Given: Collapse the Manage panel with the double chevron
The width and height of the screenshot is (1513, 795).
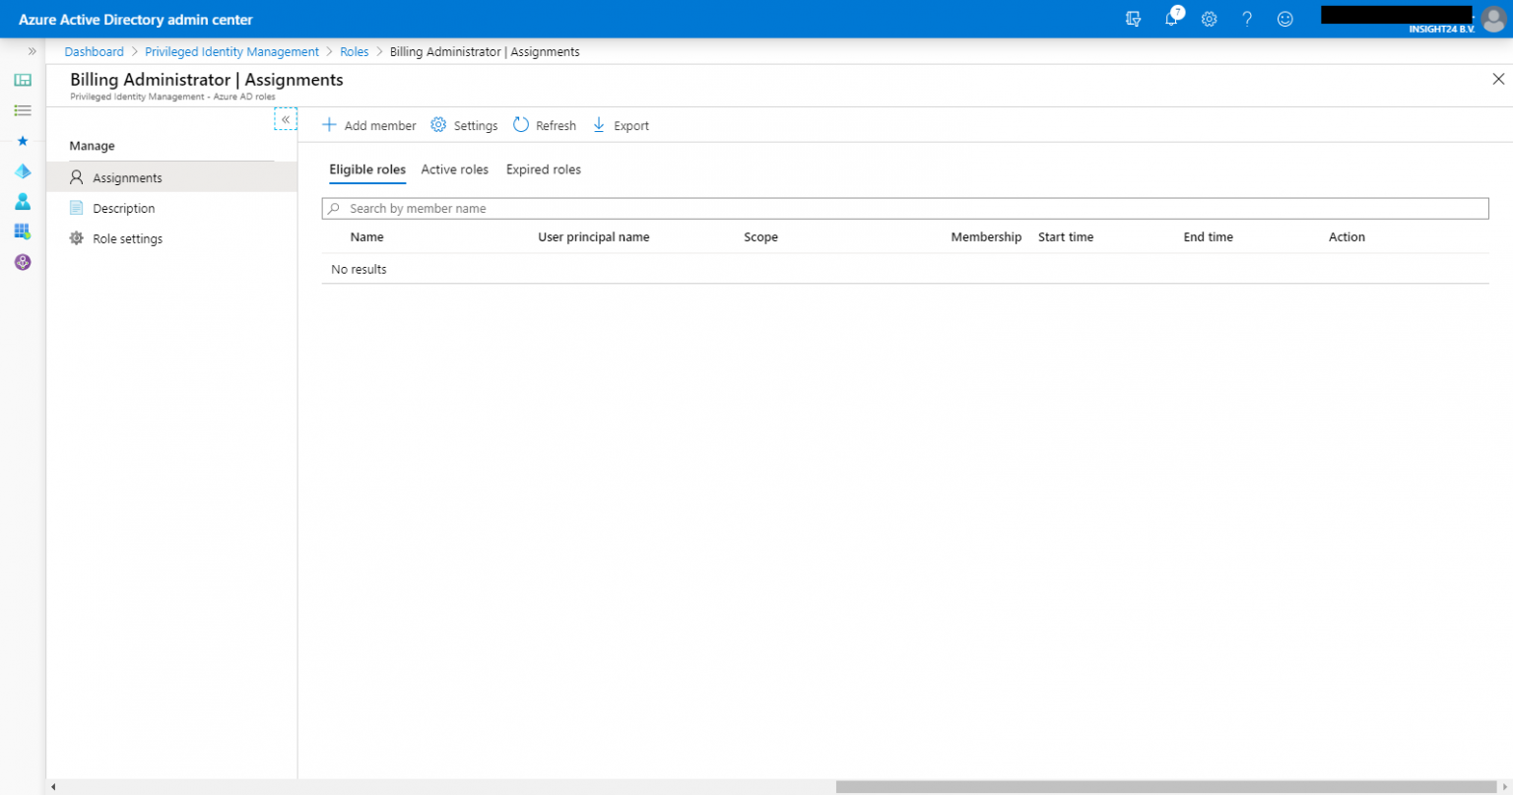Looking at the screenshot, I should (286, 118).
